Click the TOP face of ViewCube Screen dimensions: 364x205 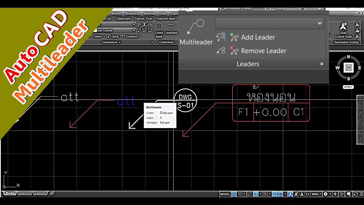pos(349,67)
